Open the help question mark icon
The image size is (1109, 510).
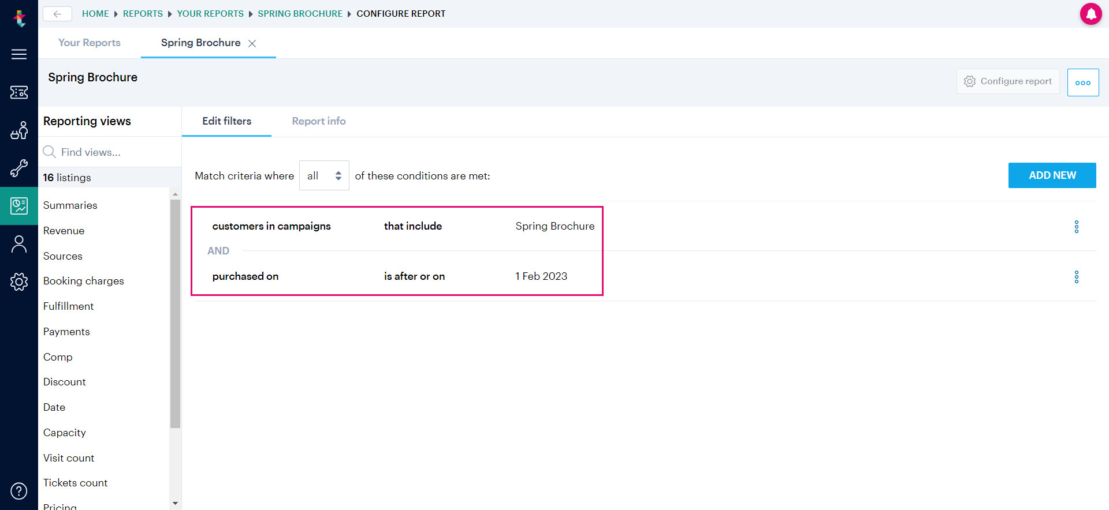[19, 491]
